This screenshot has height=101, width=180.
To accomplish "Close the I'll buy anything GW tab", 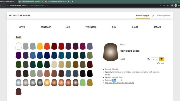I will (69, 2).
